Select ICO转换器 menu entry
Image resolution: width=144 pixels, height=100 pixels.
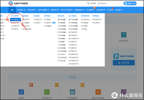[x=61, y=35]
